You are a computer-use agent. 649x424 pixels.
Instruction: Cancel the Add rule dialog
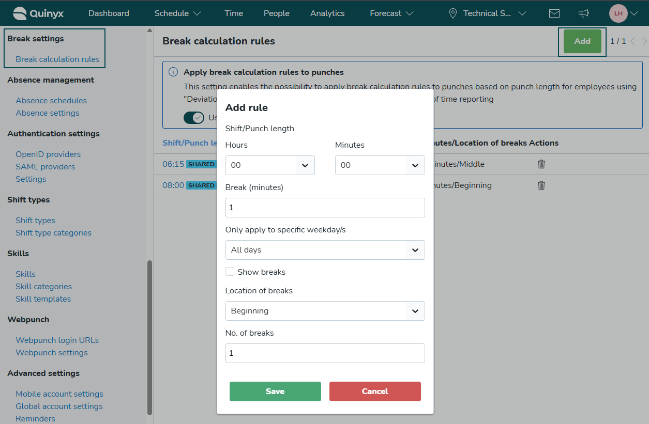tap(375, 391)
